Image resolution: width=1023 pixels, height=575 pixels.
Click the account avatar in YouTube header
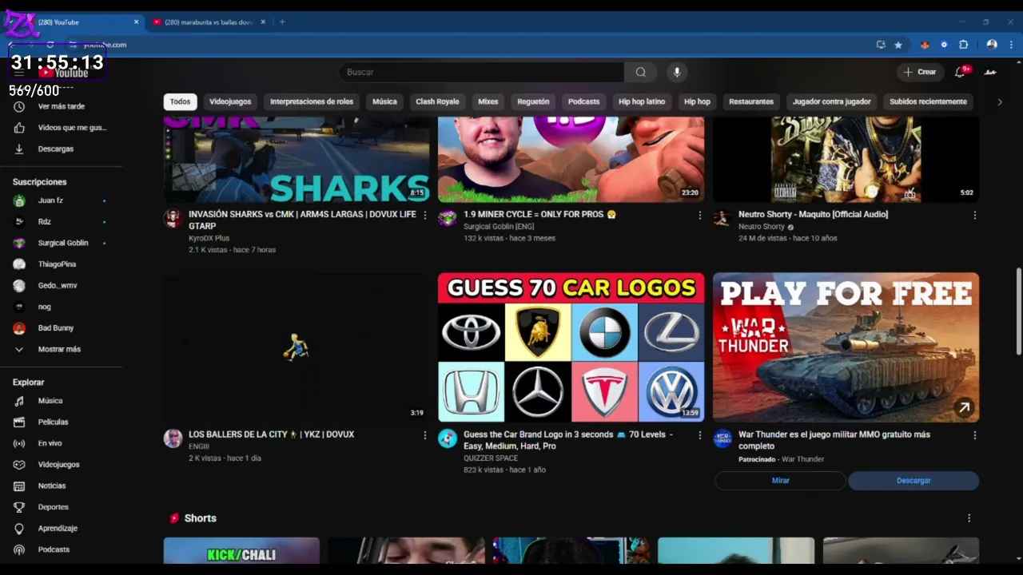point(990,72)
